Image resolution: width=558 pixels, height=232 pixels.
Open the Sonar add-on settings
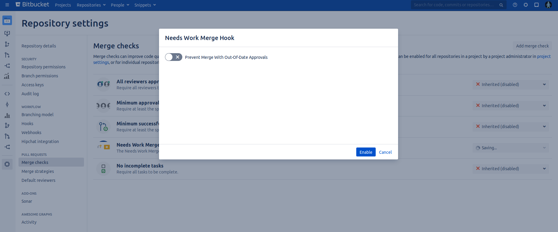(x=27, y=201)
